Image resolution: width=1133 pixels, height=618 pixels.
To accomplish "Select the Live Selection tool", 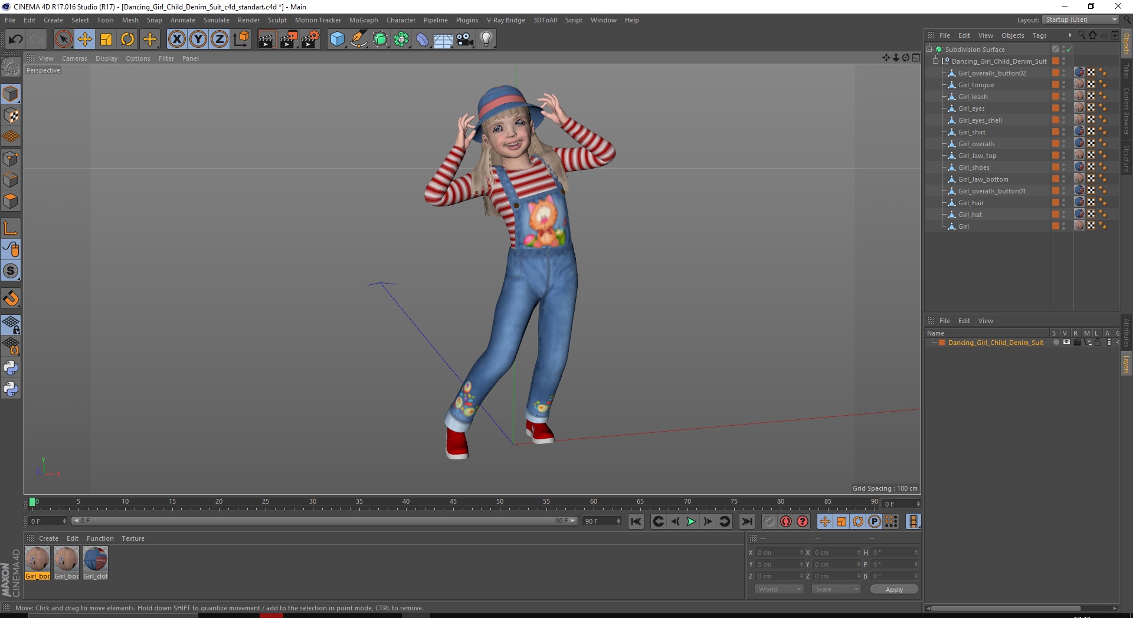I will click(63, 40).
